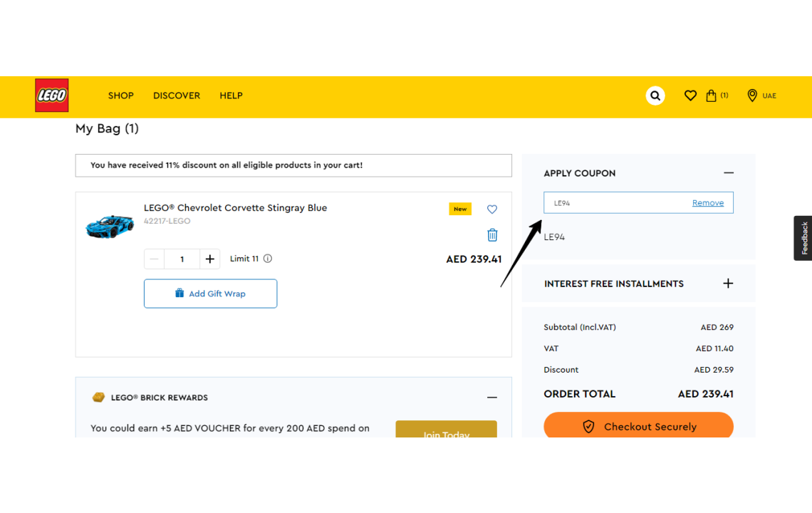Viewport: 812px width, 513px height.
Task: Click the ORDER TOTAL label
Action: coord(580,394)
